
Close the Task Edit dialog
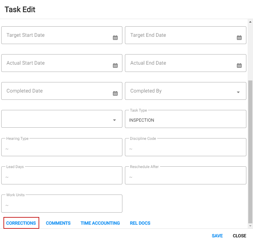pyautogui.click(x=239, y=236)
